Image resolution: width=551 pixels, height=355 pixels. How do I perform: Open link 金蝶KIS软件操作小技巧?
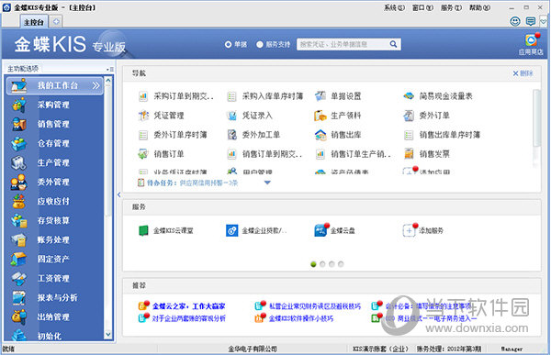(301, 318)
